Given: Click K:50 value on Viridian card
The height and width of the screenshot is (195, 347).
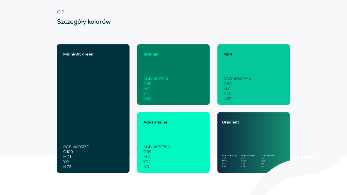Looking at the screenshot, I should pos(147,99).
